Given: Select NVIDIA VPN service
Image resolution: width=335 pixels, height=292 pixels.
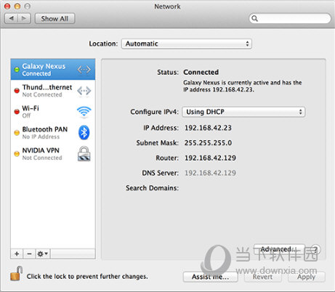Looking at the screenshot, I should [53, 154].
